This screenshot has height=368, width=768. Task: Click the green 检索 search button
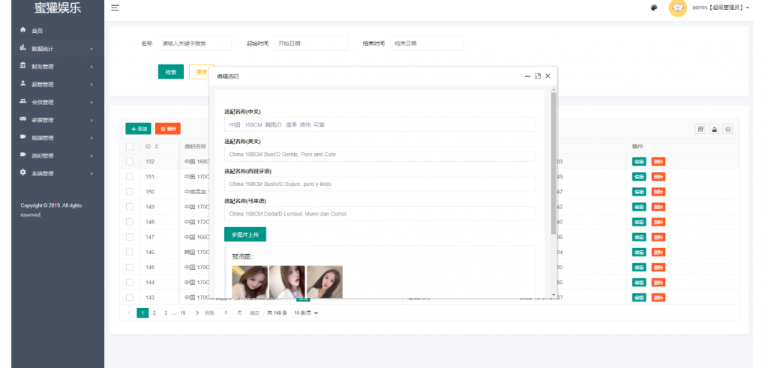click(170, 72)
